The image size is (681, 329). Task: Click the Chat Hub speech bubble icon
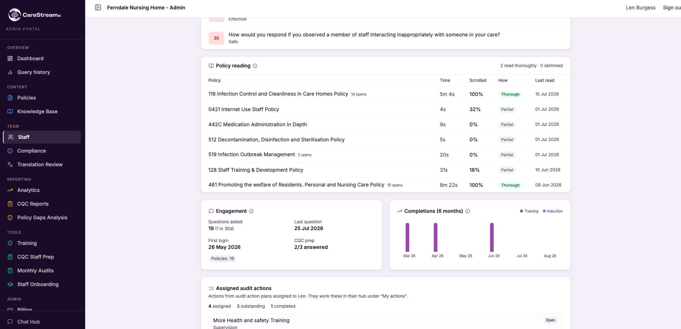(x=10, y=322)
